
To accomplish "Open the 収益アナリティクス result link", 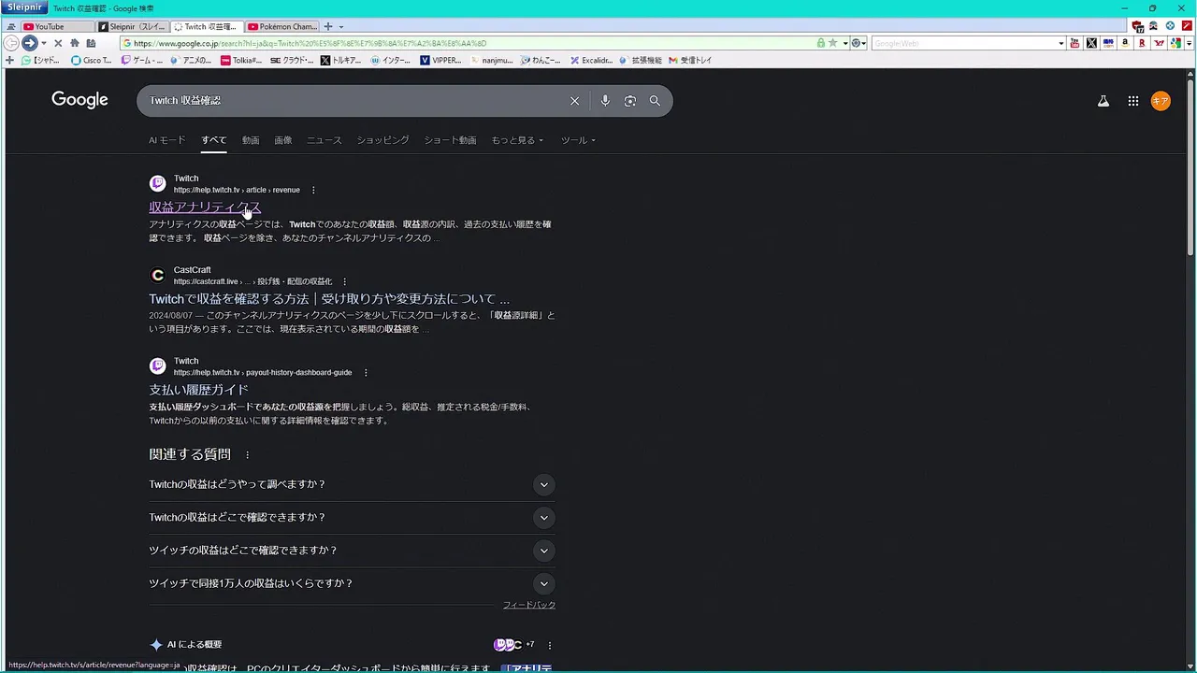I will 205,208.
